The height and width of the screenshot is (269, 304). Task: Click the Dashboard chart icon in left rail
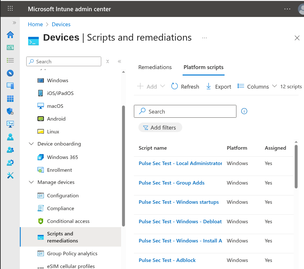[10, 47]
